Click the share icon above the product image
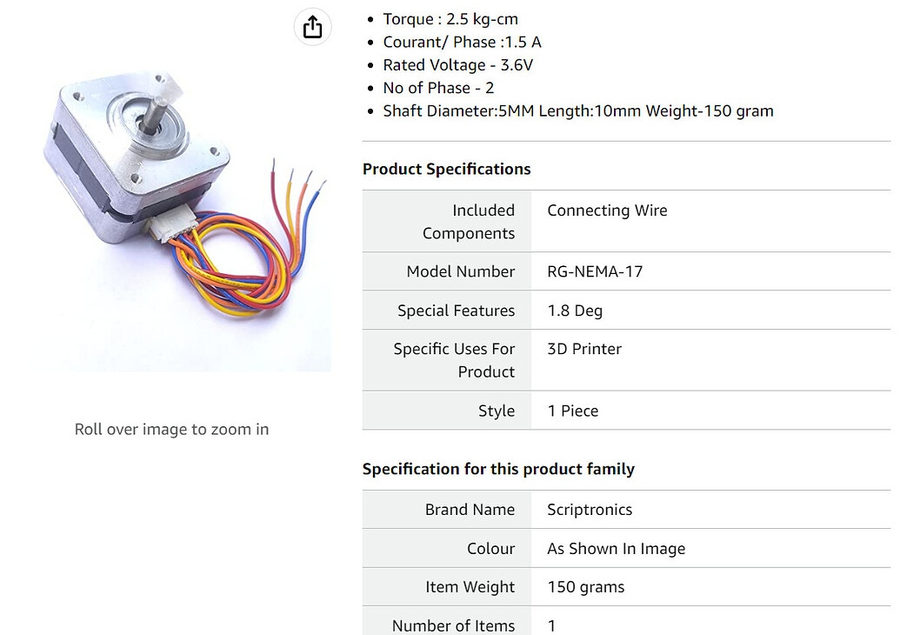Viewport: 900px width, 635px height. [312, 27]
